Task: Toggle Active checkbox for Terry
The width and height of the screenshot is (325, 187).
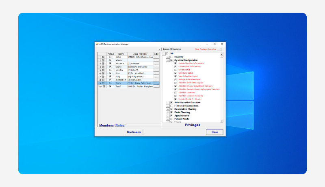Action: point(110,83)
